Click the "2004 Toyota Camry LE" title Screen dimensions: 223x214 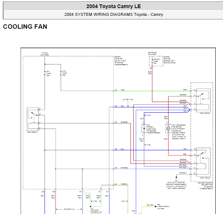coord(113,6)
